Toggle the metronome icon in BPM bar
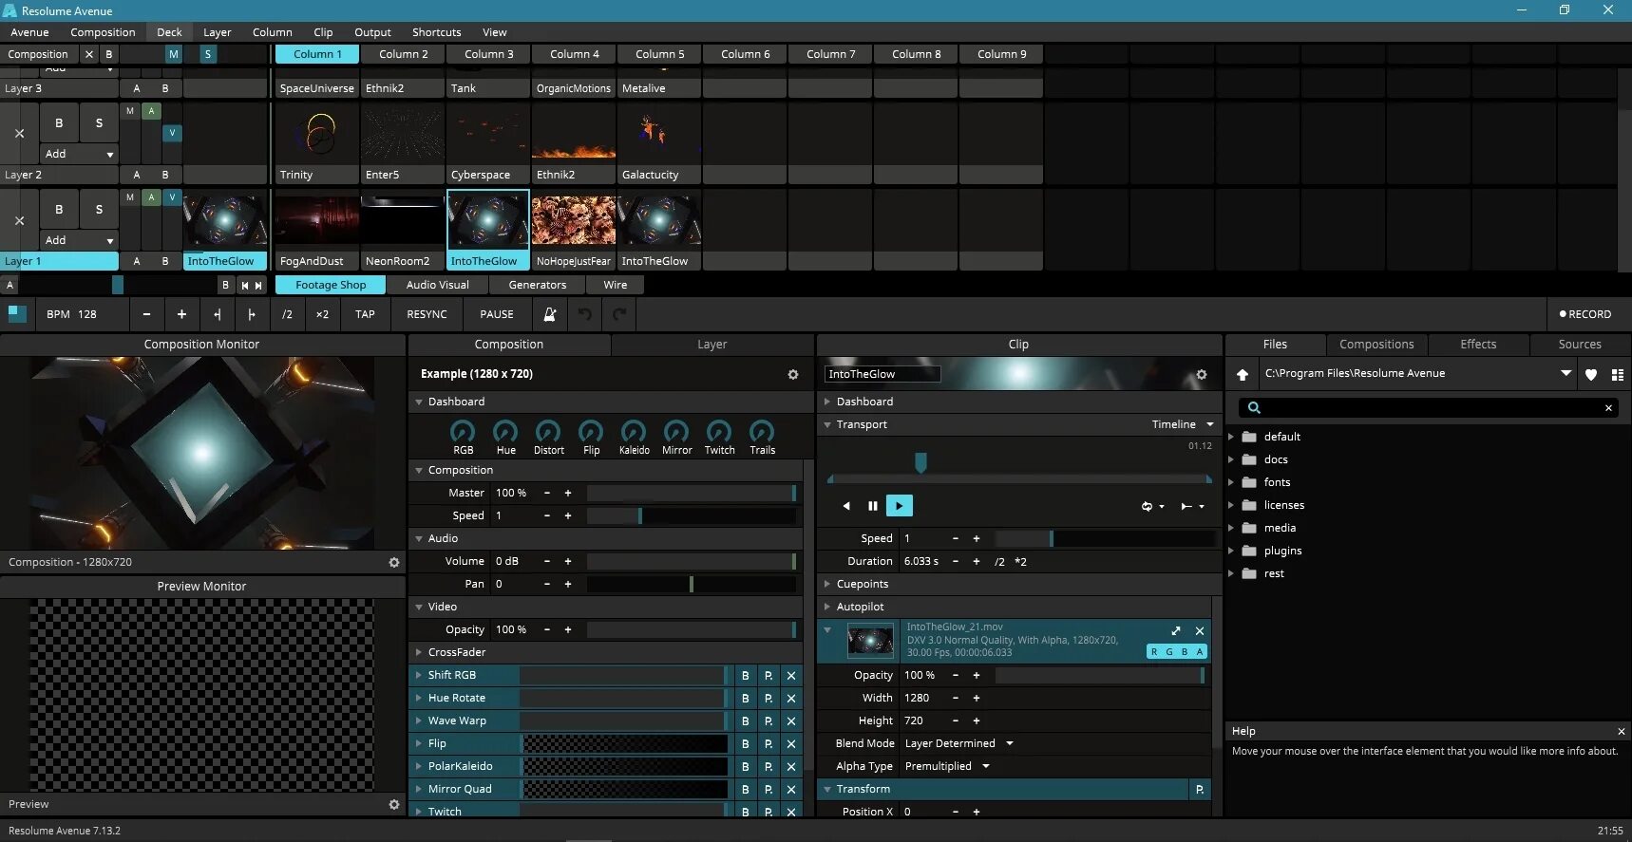The image size is (1632, 842). [x=549, y=314]
